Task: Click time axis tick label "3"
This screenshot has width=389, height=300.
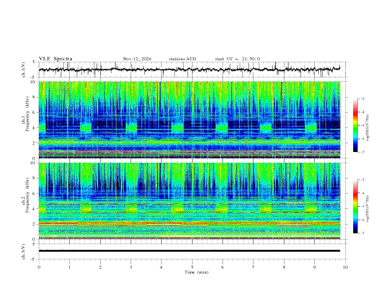Action: pos(131,267)
